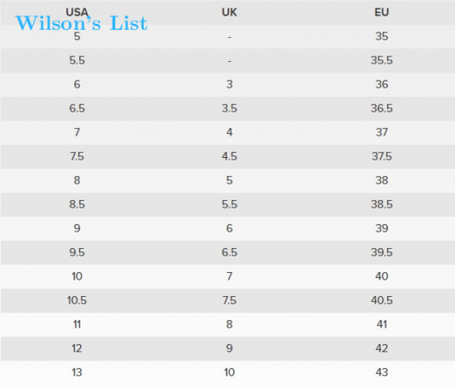Click USA size 7.5 cell

point(77,156)
